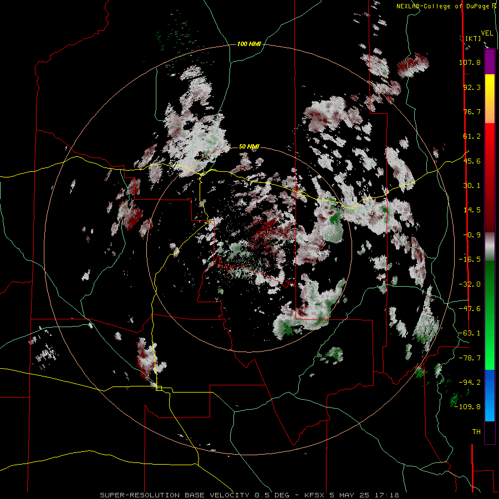Select the 14.5 velocity scale value
Image resolution: width=499 pixels, height=499 pixels.
(x=472, y=210)
